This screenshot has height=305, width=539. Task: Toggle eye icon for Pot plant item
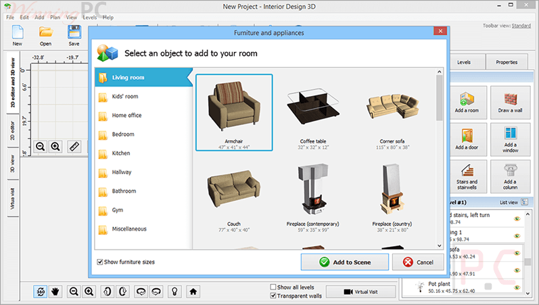[517, 287]
